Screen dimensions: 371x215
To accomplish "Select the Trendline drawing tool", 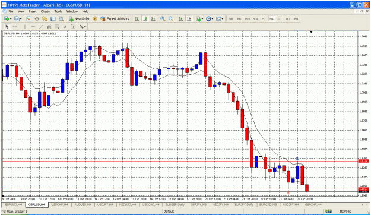I will [41, 27].
